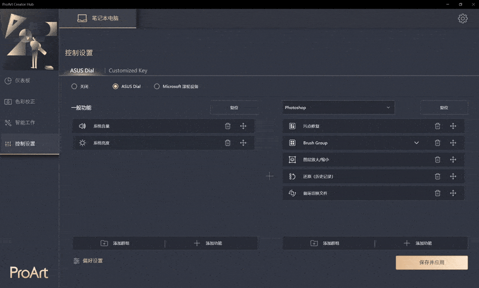Select the 关闭 radio option
479x288 pixels.
click(74, 86)
